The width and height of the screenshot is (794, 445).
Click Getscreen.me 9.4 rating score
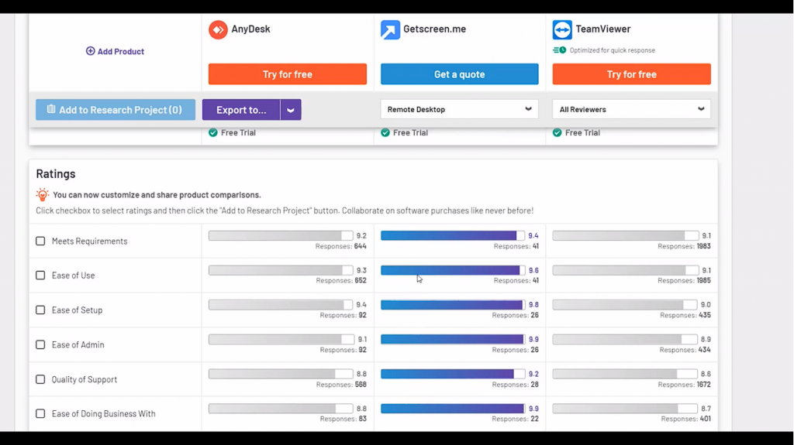533,235
